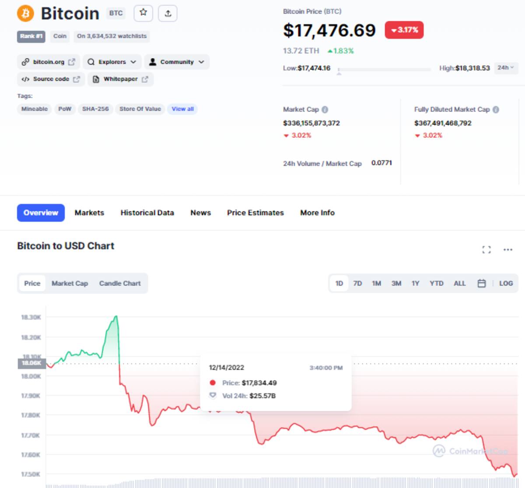Select the 7D time range
Screen dimensions: 525x488
[357, 284]
